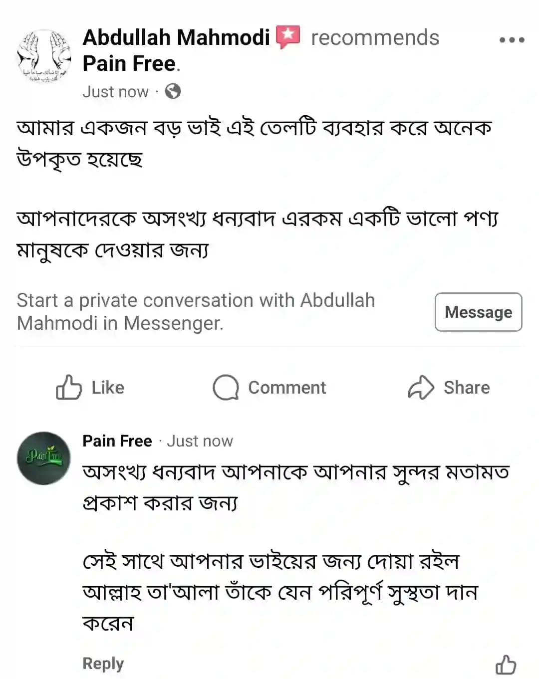Image resolution: width=539 pixels, height=679 pixels.
Task: Open the three-dot post options menu
Action: [512, 40]
